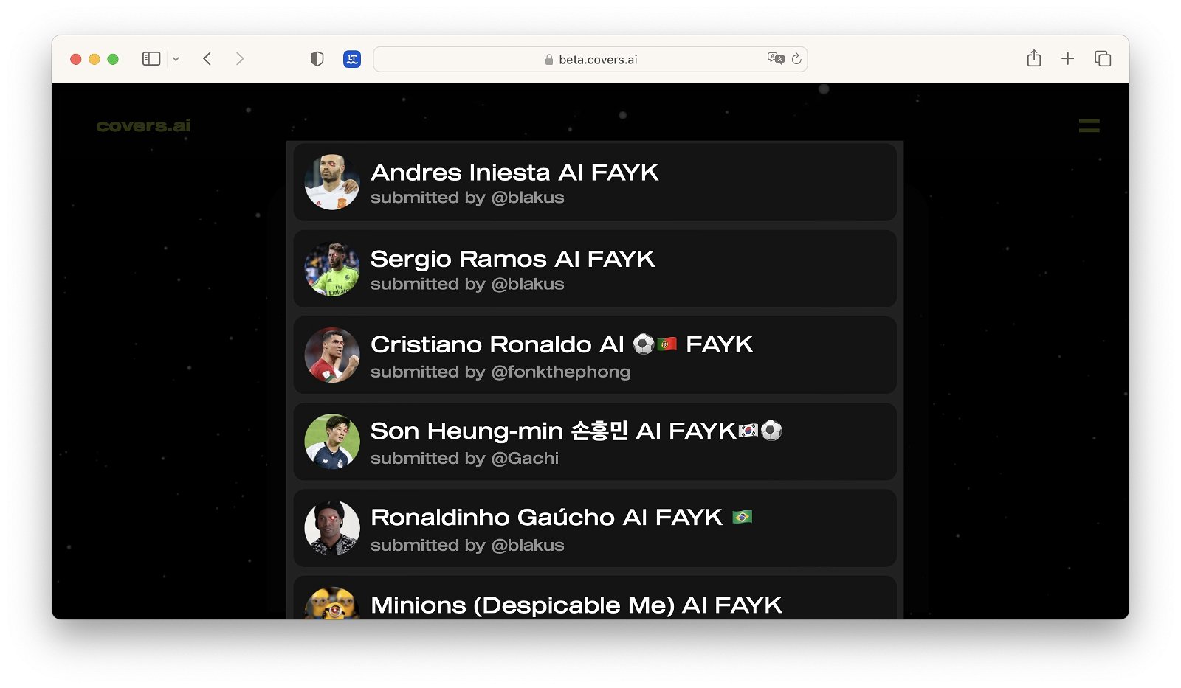Open the sidebar options dropdown chevron
The image size is (1181, 688).
click(176, 59)
